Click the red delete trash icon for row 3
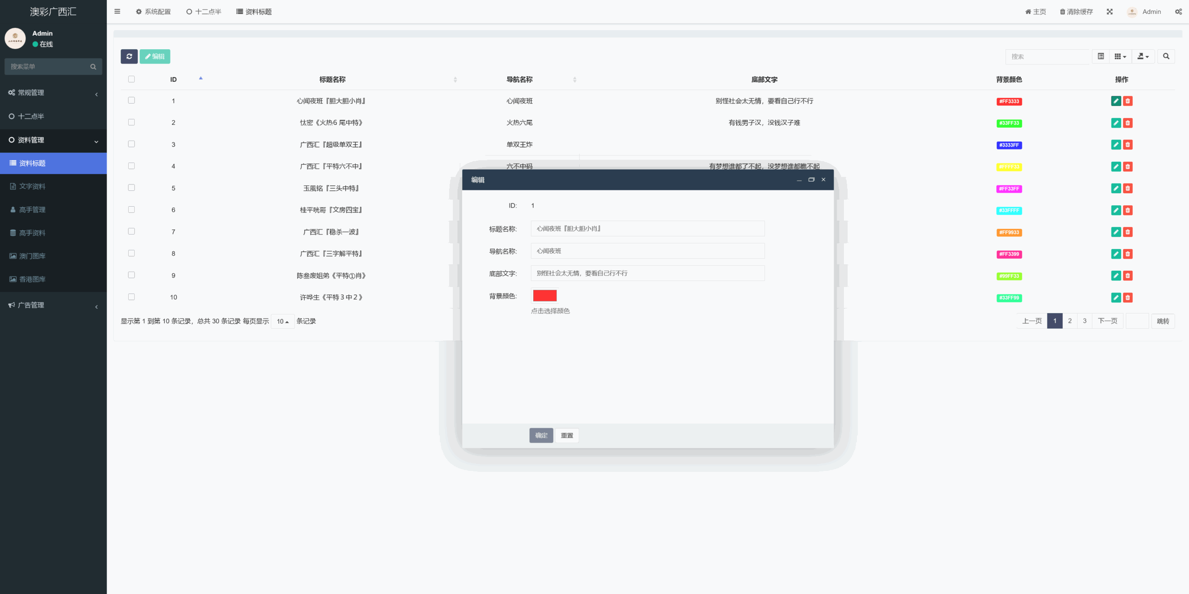 tap(1128, 145)
